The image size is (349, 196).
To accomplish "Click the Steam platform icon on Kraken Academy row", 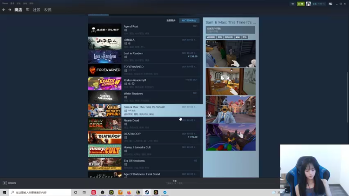I will coord(133,84).
